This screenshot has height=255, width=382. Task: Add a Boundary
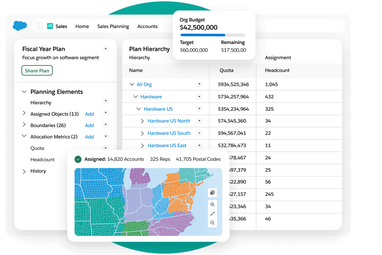pyautogui.click(x=89, y=125)
